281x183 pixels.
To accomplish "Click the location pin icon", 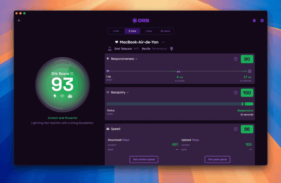I will [171, 48].
